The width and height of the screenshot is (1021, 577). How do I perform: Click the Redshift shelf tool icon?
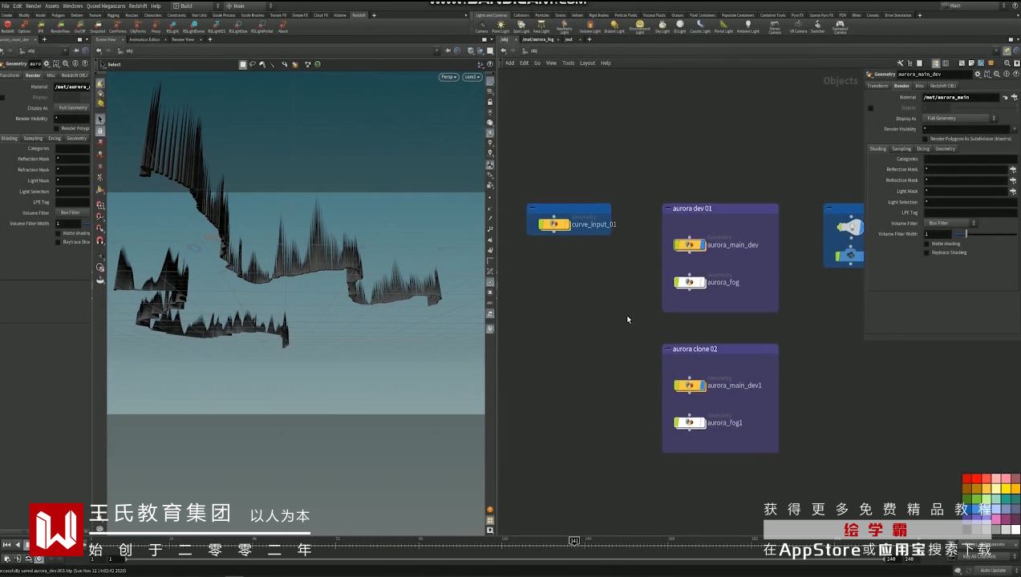coord(7,26)
